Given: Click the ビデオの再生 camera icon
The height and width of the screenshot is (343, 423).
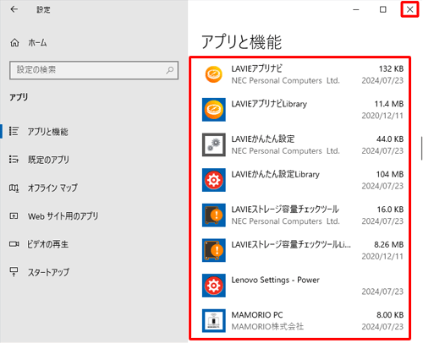Looking at the screenshot, I should pos(14,244).
